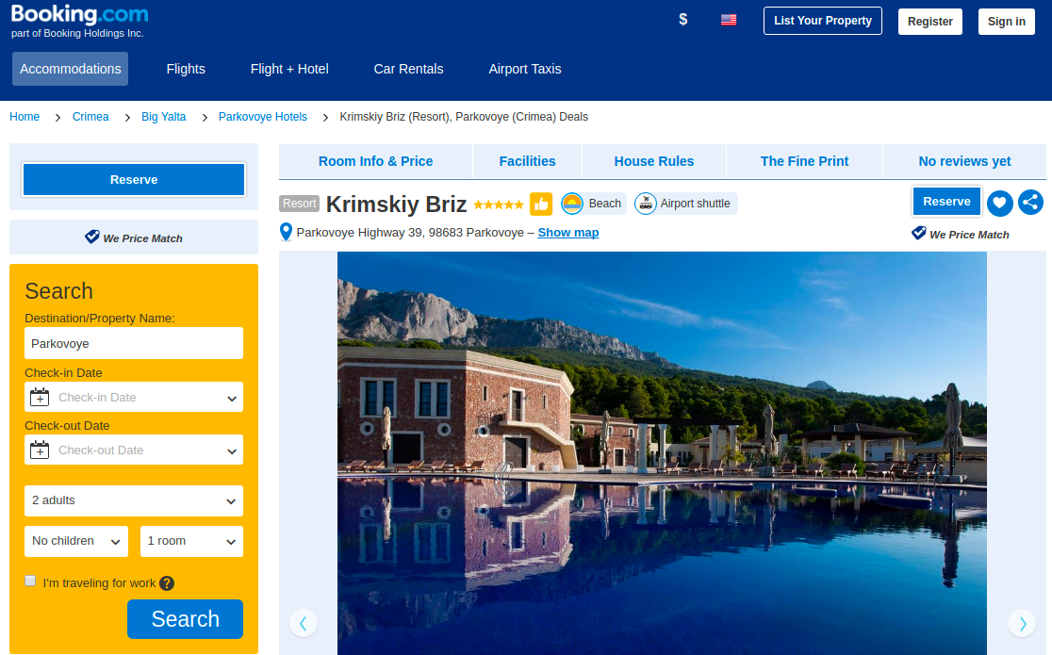The height and width of the screenshot is (655, 1052).
Task: Open the currency selector dollar icon
Action: 683,20
